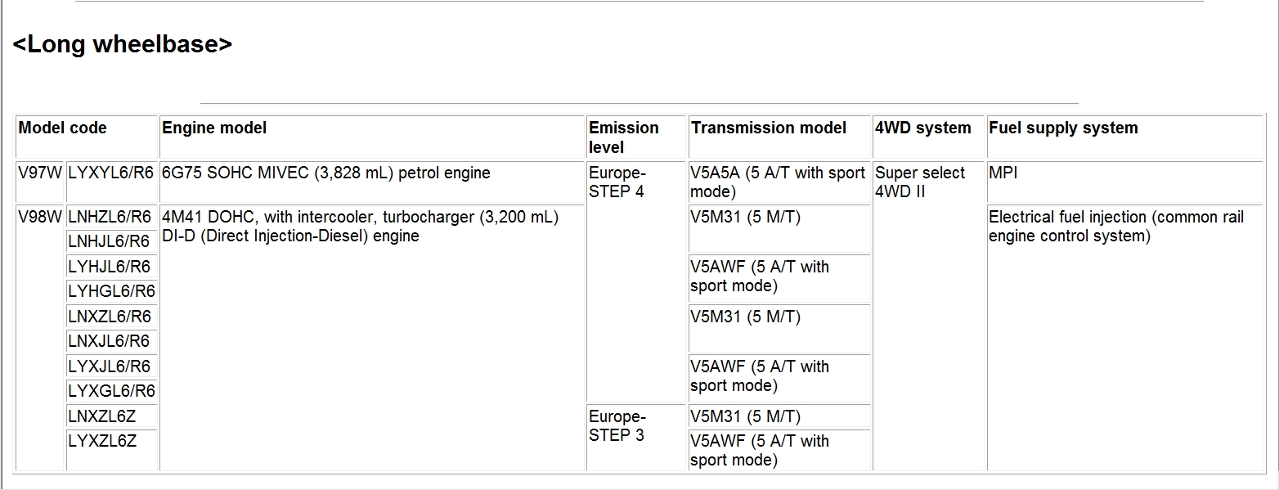This screenshot has height=490, width=1279.
Task: Click the Transmission model column header
Action: (x=768, y=128)
